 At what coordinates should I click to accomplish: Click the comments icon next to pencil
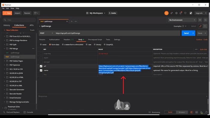[x=205, y=26]
